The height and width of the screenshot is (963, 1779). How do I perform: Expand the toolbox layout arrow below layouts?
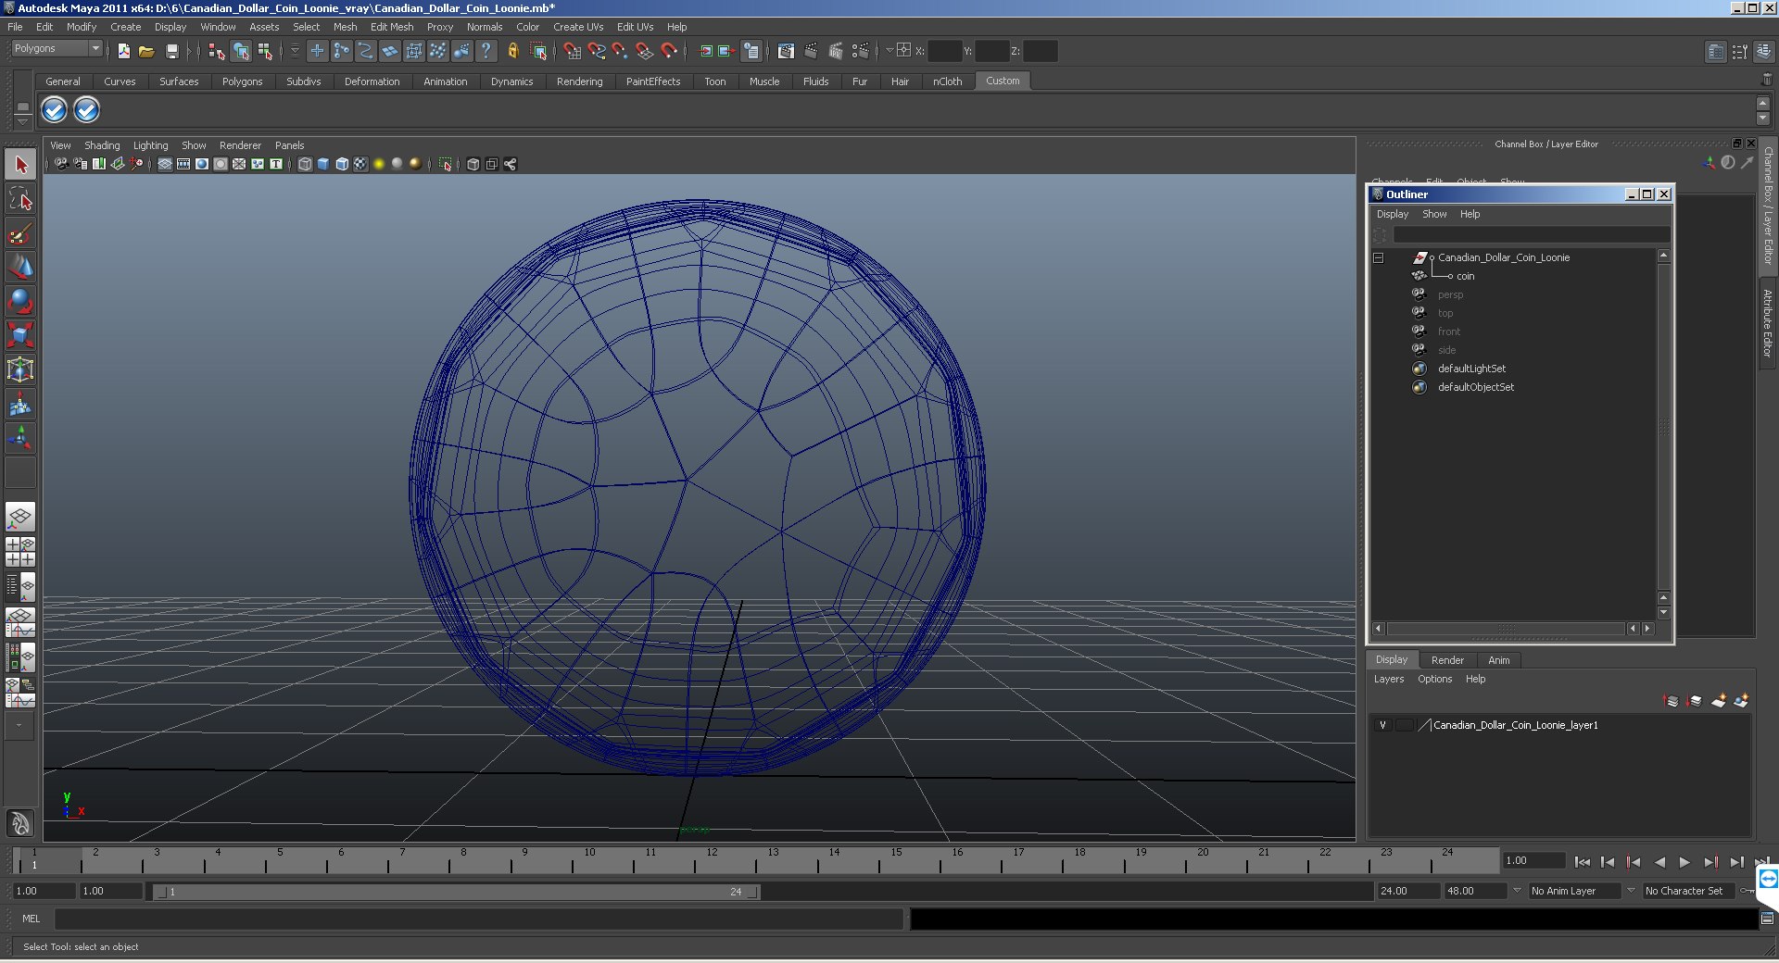(19, 726)
